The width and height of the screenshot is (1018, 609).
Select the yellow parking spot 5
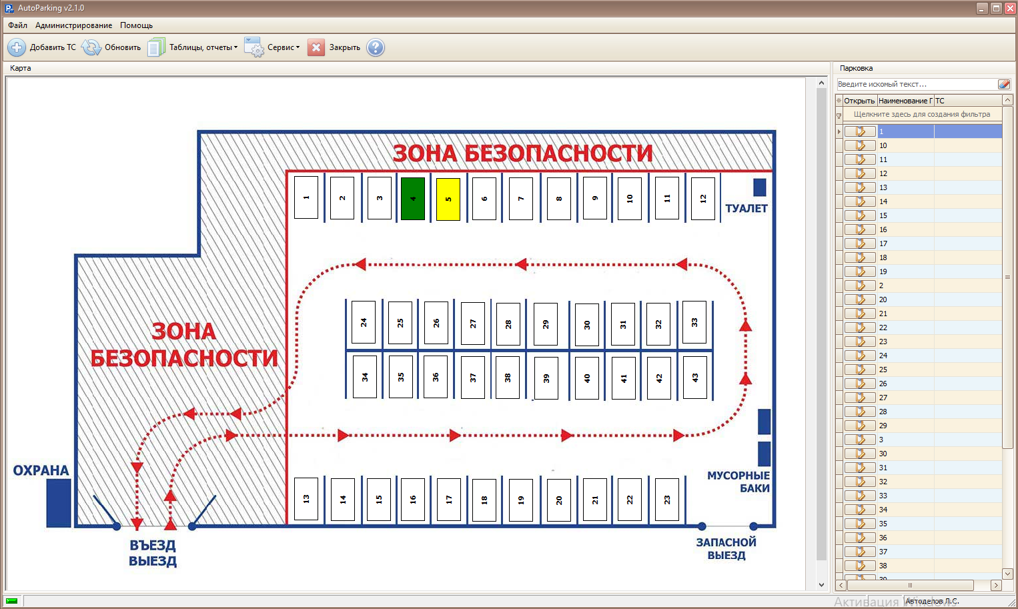tap(448, 199)
